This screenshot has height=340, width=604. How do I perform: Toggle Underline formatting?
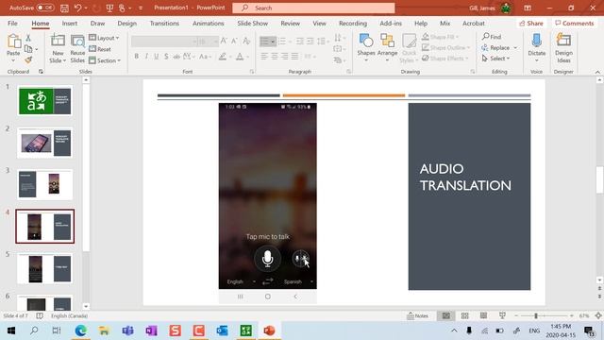157,57
